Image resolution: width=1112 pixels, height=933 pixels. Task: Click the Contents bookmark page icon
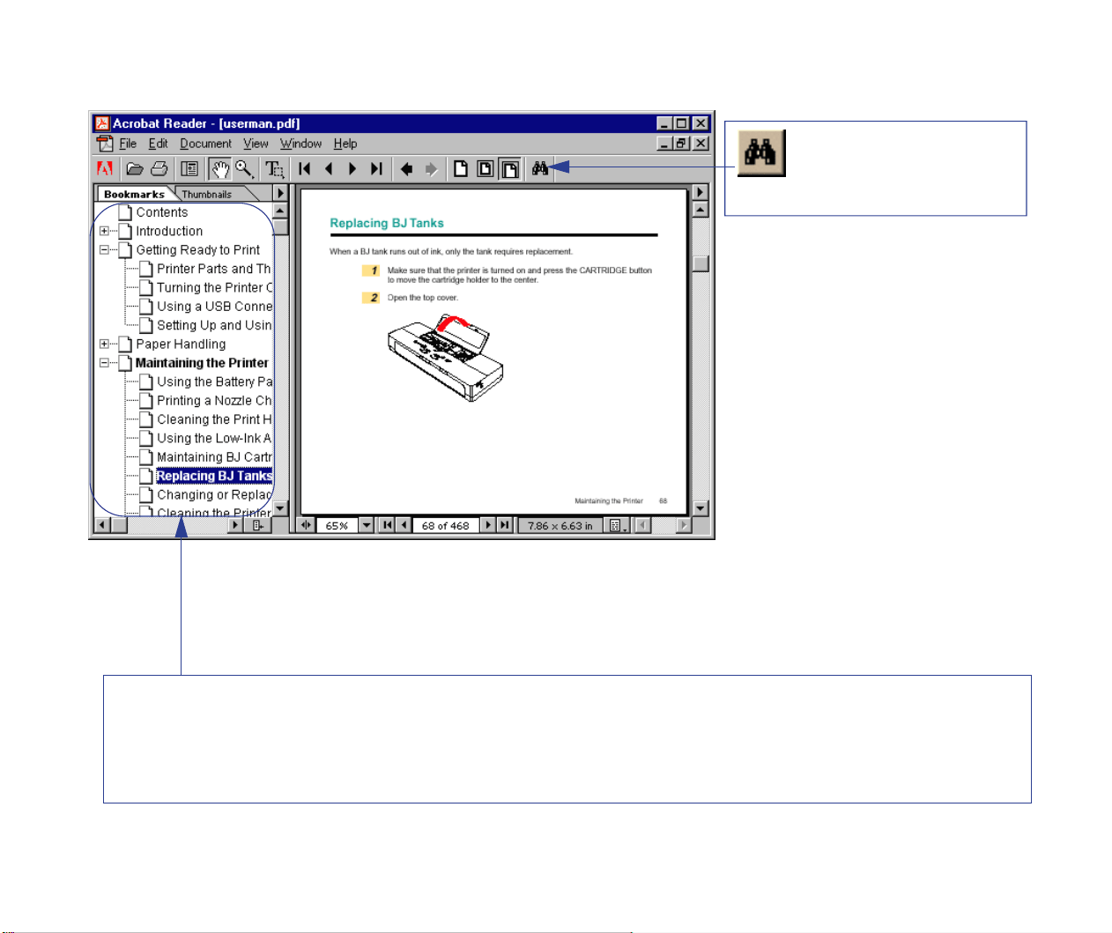coord(125,212)
